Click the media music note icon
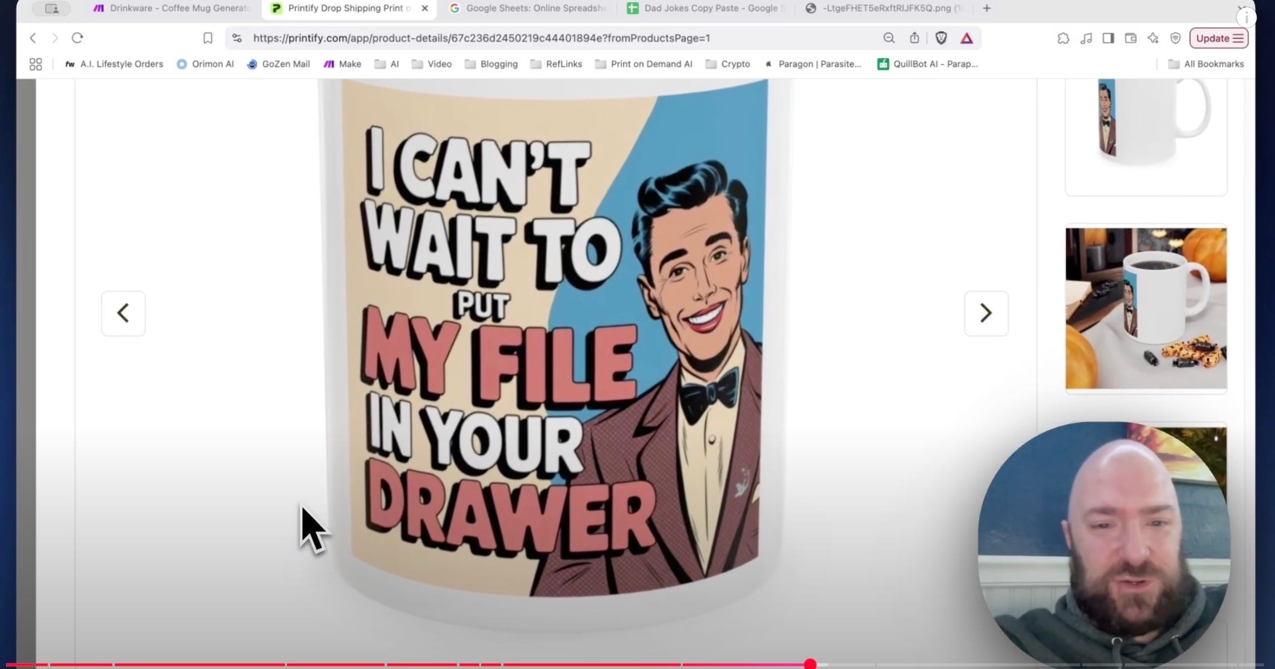1275x669 pixels. pyautogui.click(x=1086, y=38)
